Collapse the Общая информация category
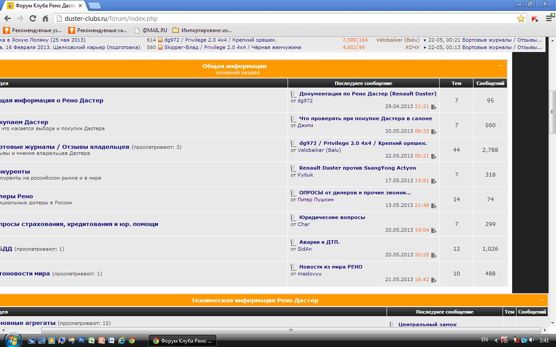Viewport: 556px width, 347px height. coord(500,66)
